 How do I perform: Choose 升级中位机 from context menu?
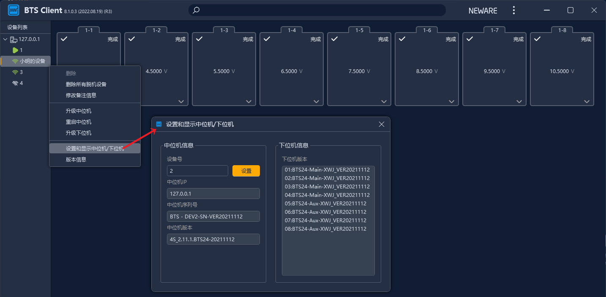coord(79,111)
